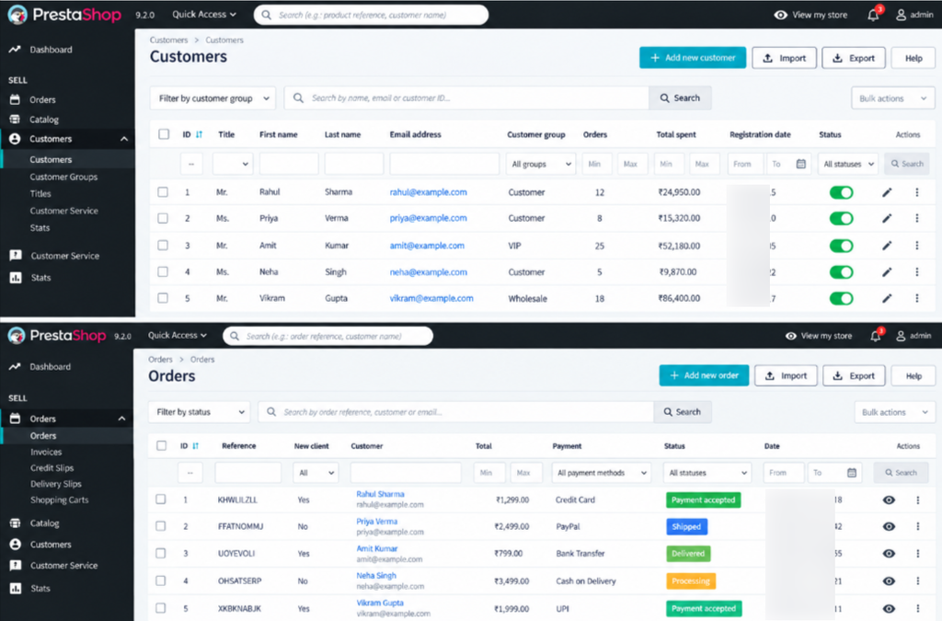Open Credit Slips in Orders sidebar
The height and width of the screenshot is (621, 942).
coord(52,468)
